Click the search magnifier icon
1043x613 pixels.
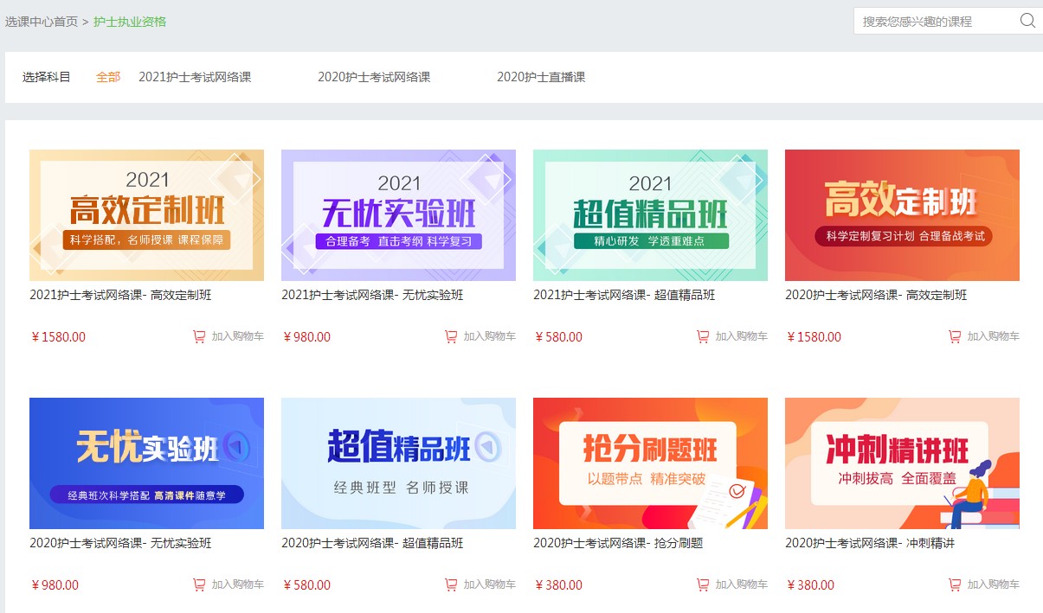click(x=1027, y=21)
